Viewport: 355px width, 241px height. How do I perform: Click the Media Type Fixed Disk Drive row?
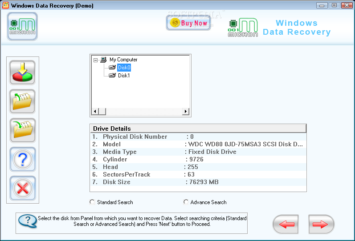[198, 152]
